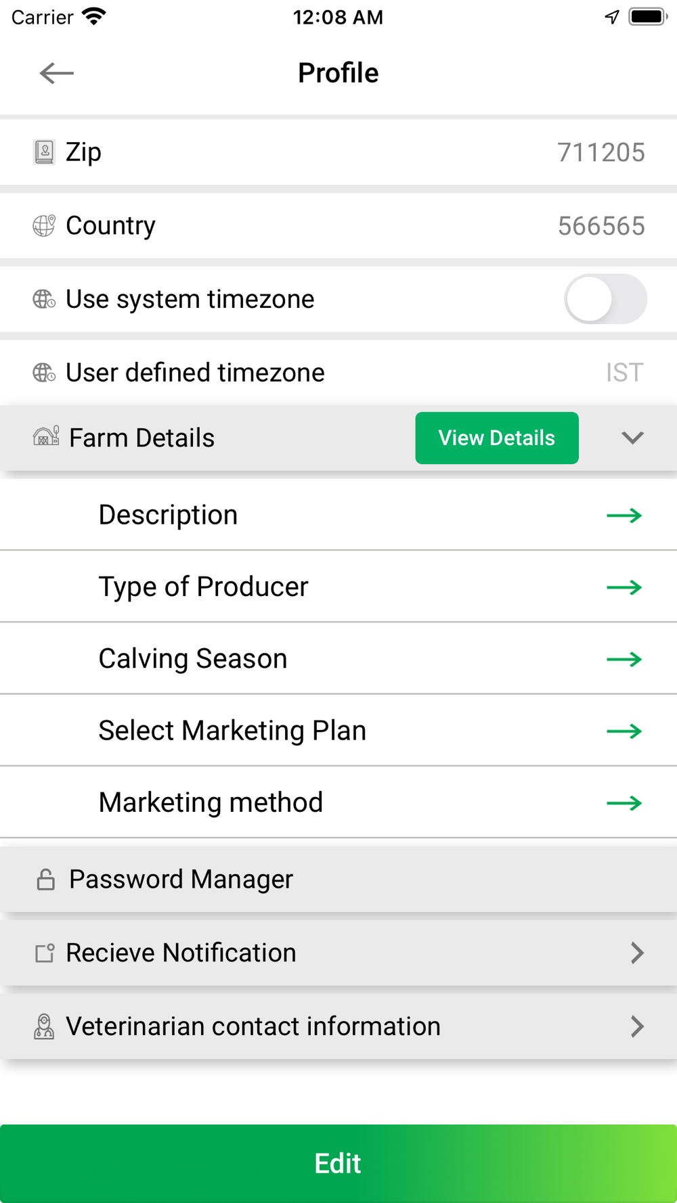Image resolution: width=677 pixels, height=1203 pixels.
Task: Tap the IST timezone value
Action: (624, 372)
